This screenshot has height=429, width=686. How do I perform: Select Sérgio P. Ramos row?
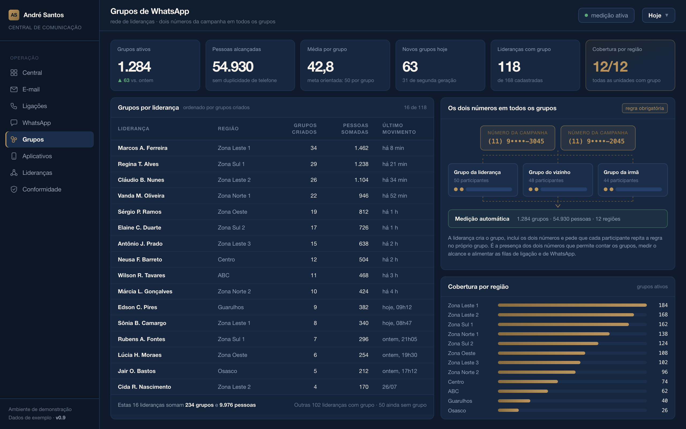(272, 212)
